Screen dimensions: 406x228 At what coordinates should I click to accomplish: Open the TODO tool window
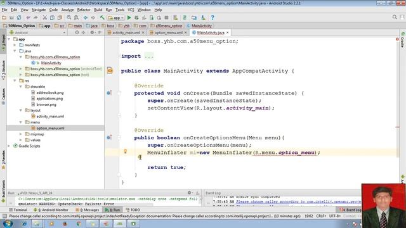pos(133,210)
